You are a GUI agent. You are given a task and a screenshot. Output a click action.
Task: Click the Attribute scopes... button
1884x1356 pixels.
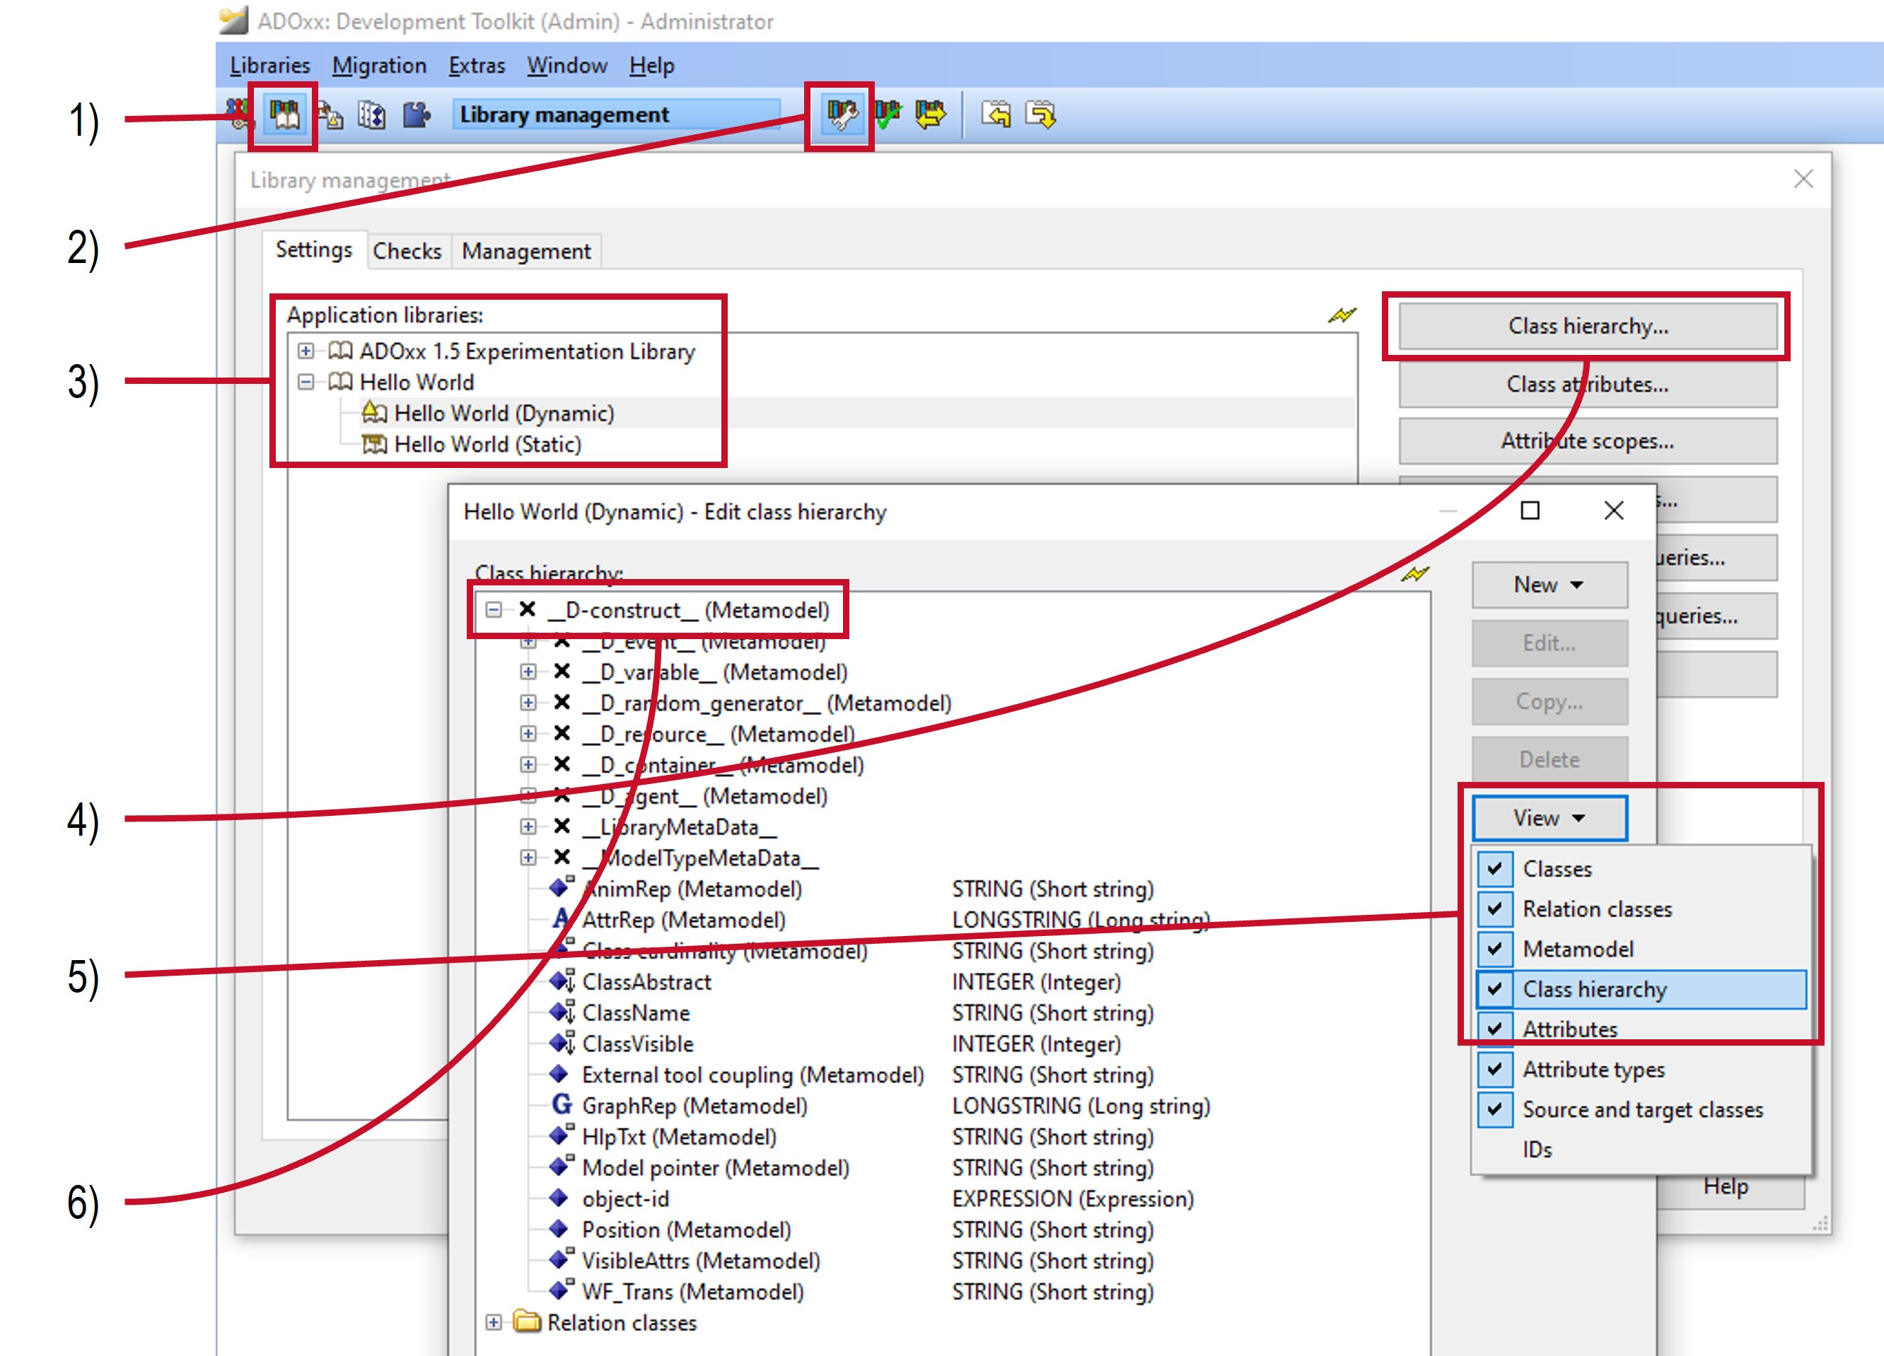point(1588,440)
